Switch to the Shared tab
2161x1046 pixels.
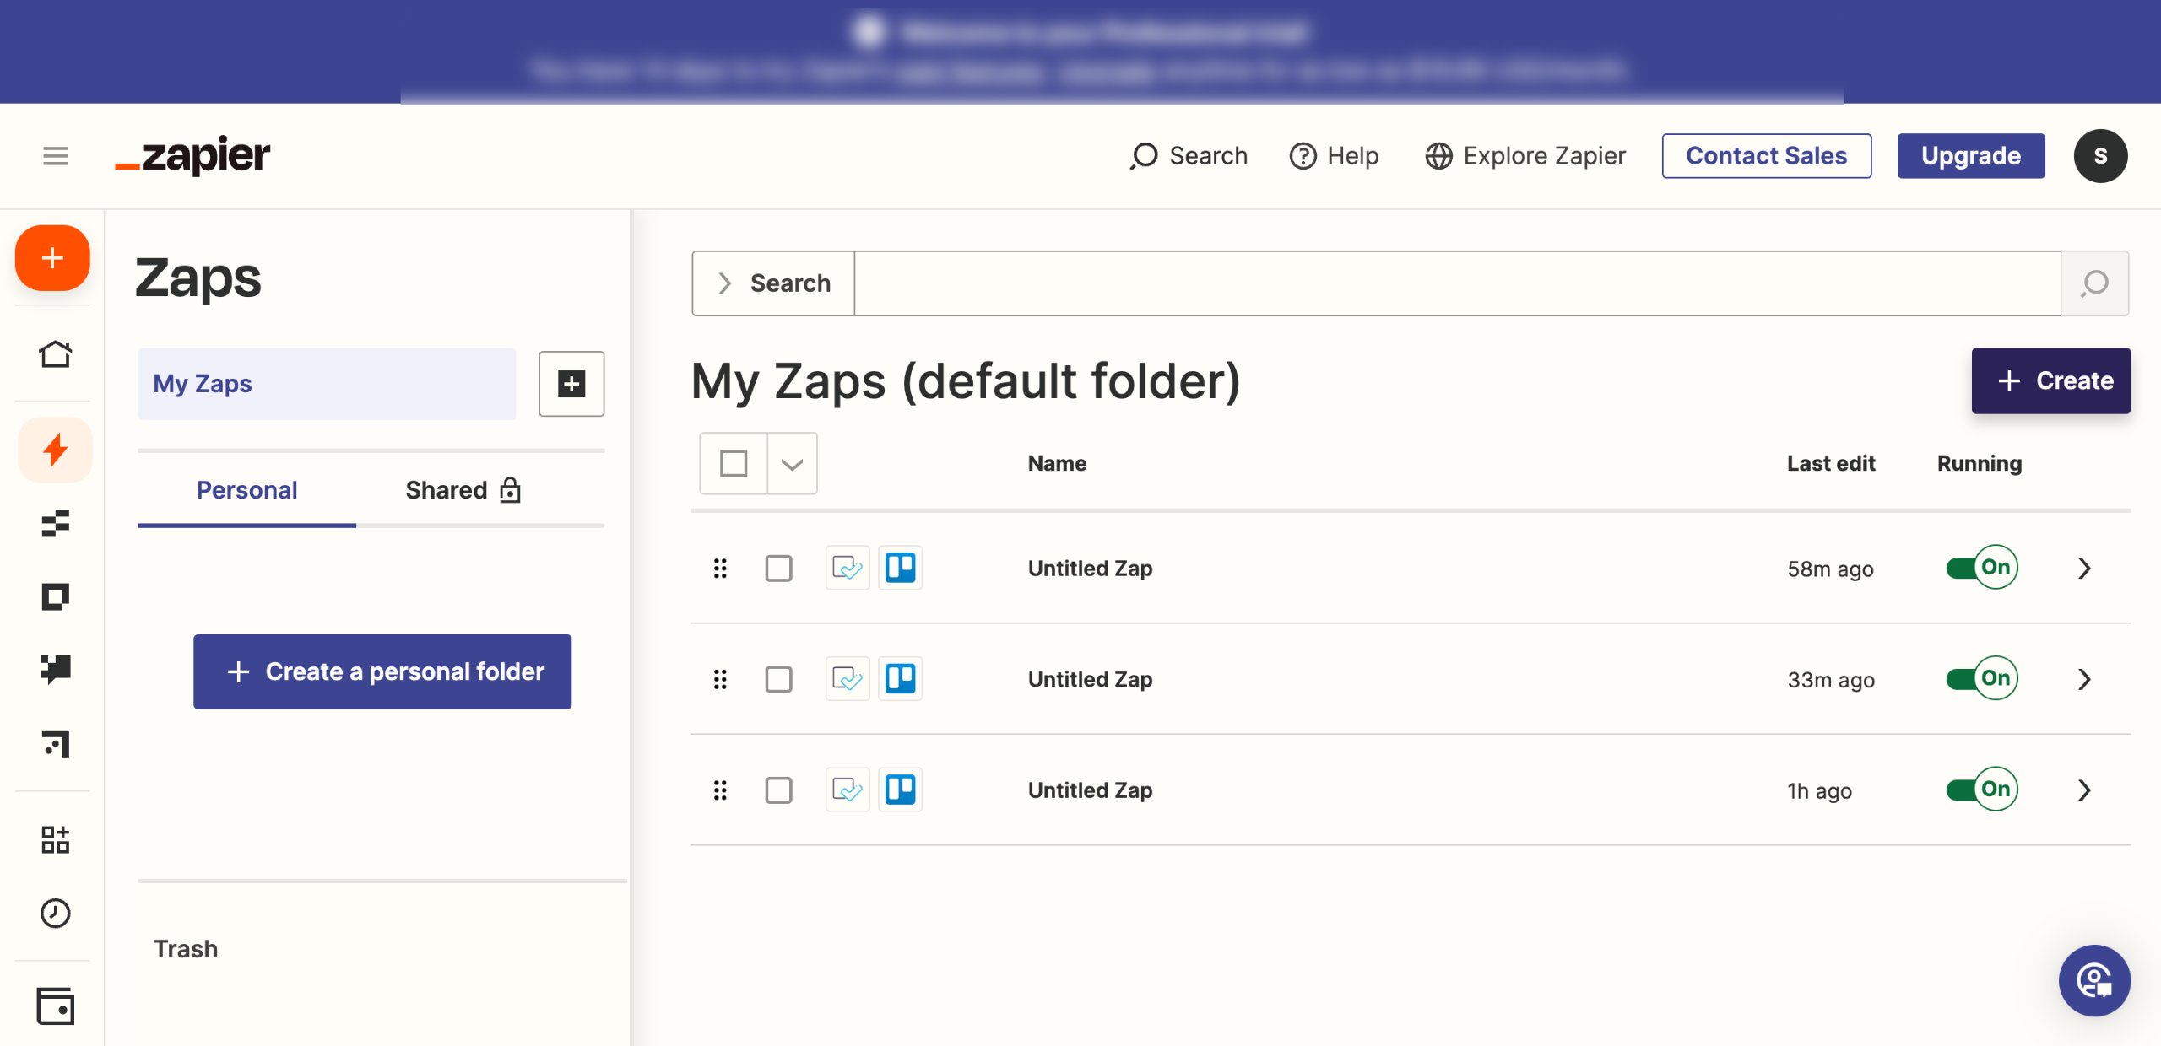[x=463, y=490]
